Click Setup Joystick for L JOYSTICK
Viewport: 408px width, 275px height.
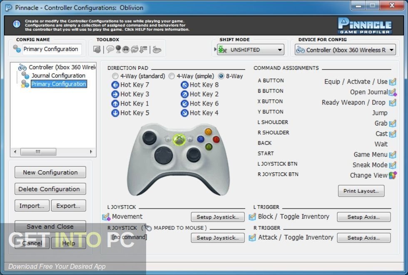point(218,217)
